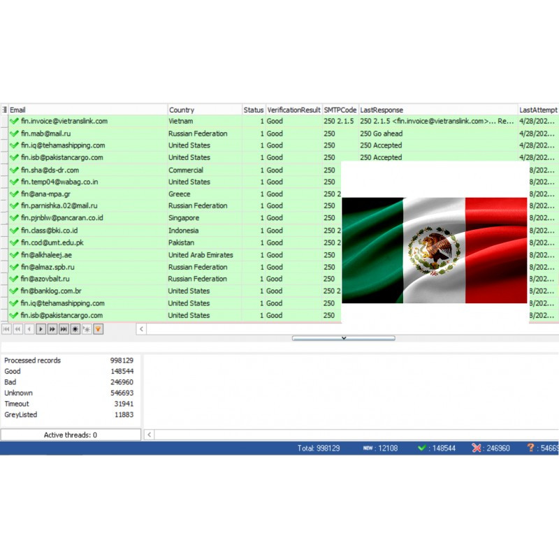Click the next page double-arrow button
This screenshot has height=559, width=559.
[x=52, y=328]
